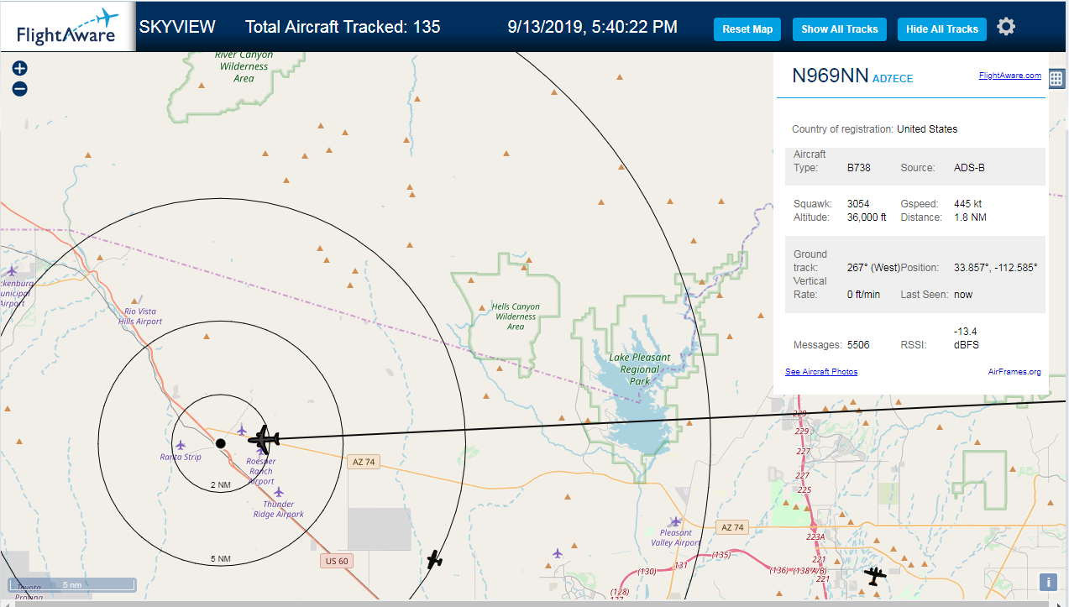Click the squawk value 3054
Image resolution: width=1069 pixels, height=607 pixels.
[x=858, y=204]
